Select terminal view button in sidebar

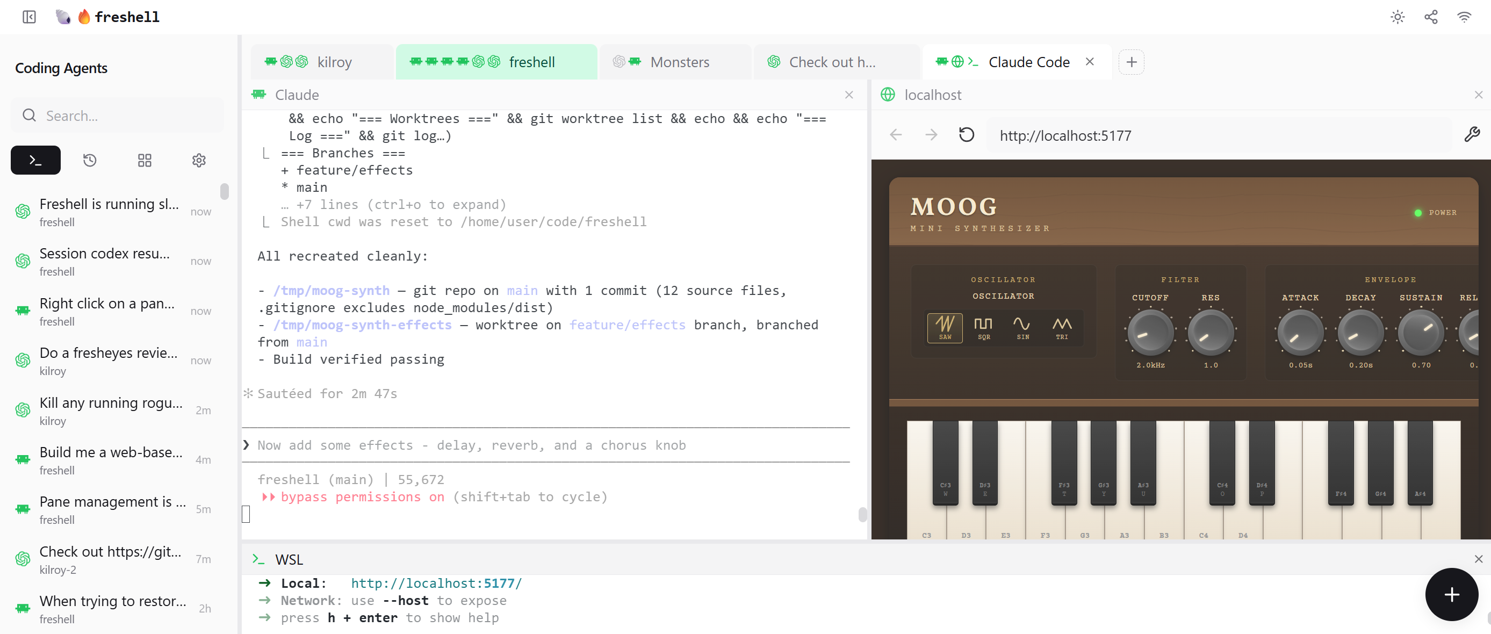click(x=35, y=161)
